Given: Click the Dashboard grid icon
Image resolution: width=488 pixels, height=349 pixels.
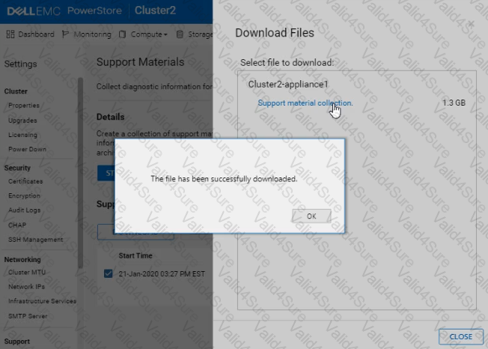Looking at the screenshot, I should pos(10,34).
